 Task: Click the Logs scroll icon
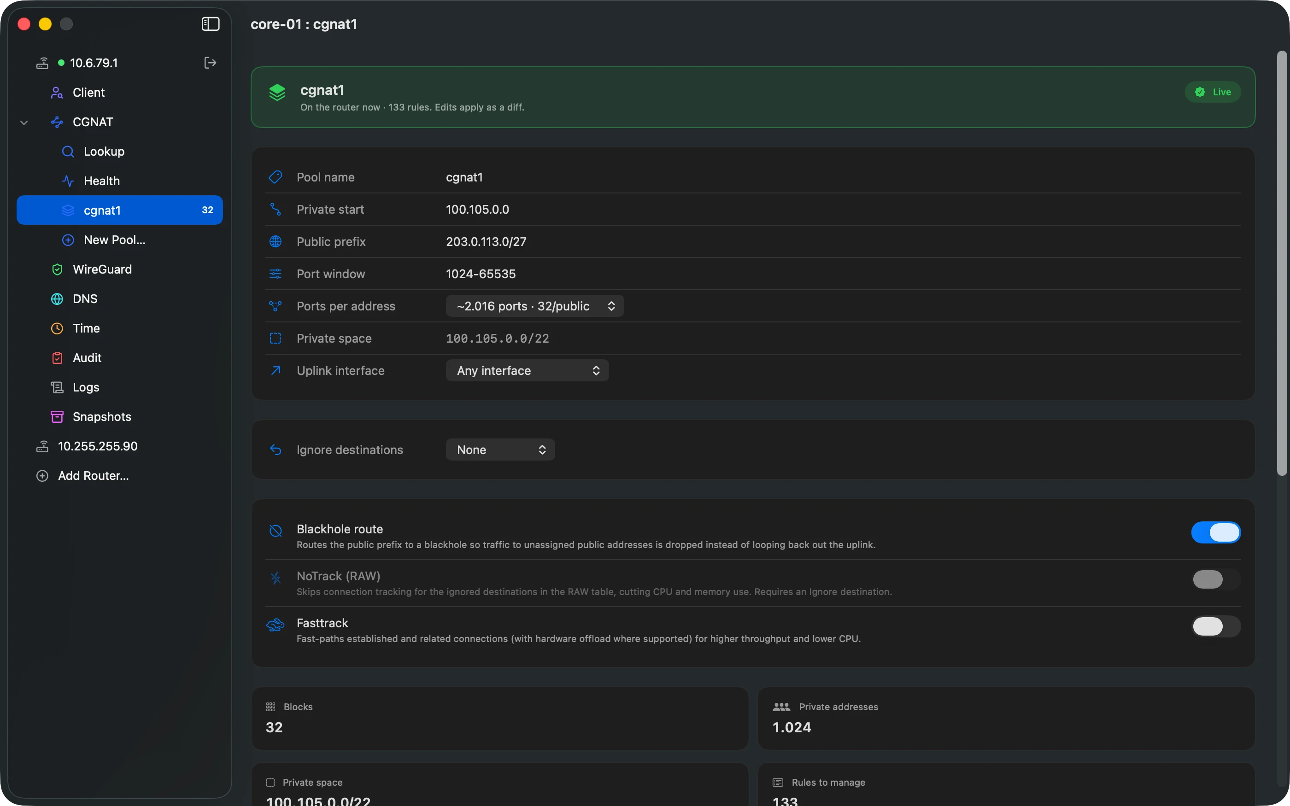click(x=57, y=387)
